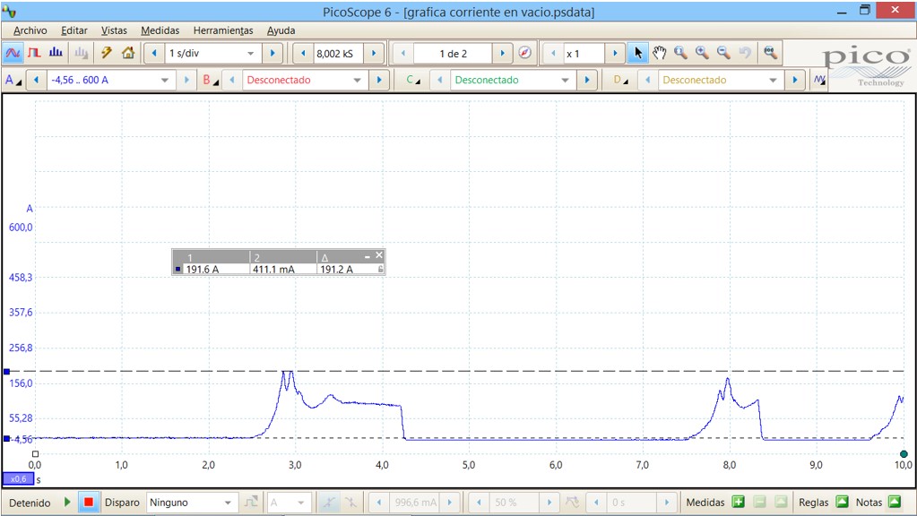
Task: Click the lightning bolt auto setup icon
Action: 107,53
